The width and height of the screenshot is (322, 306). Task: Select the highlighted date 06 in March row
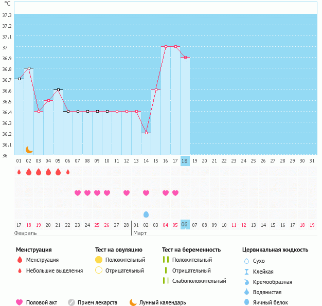[x=185, y=225]
